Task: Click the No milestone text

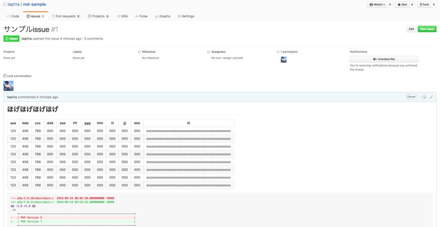Action: pos(150,58)
